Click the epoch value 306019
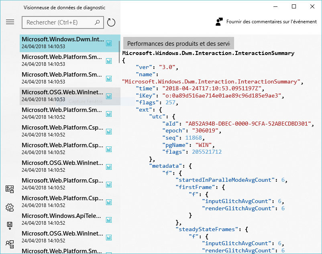This screenshot has height=254, width=322. [x=205, y=130]
